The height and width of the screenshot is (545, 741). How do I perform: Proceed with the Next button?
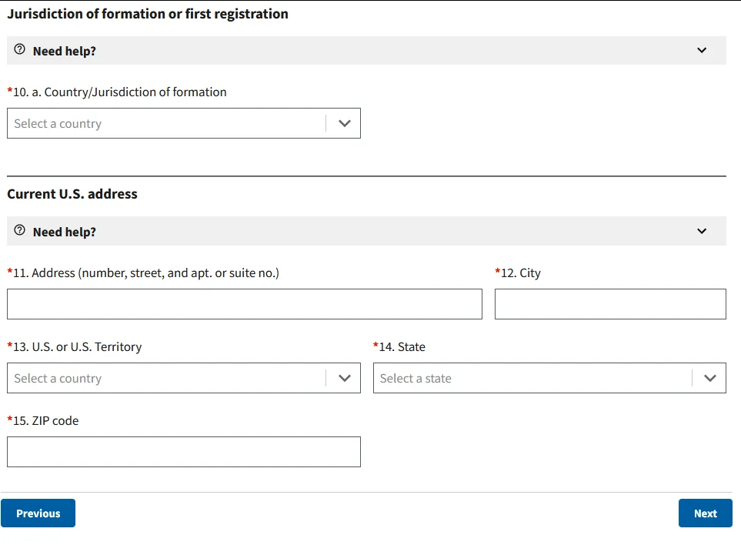[705, 513]
